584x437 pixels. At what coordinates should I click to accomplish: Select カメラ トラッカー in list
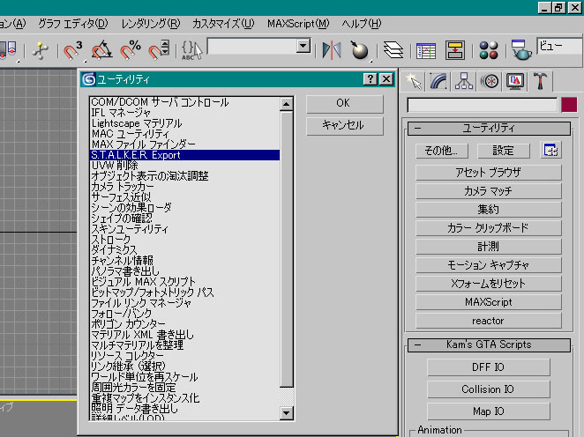(184, 187)
